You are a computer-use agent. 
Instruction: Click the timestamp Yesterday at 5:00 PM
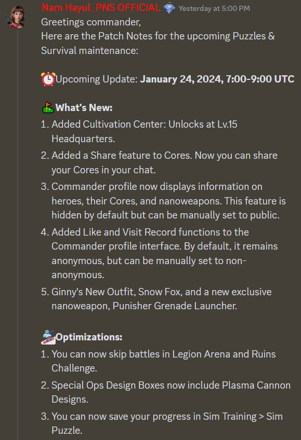[x=214, y=9]
